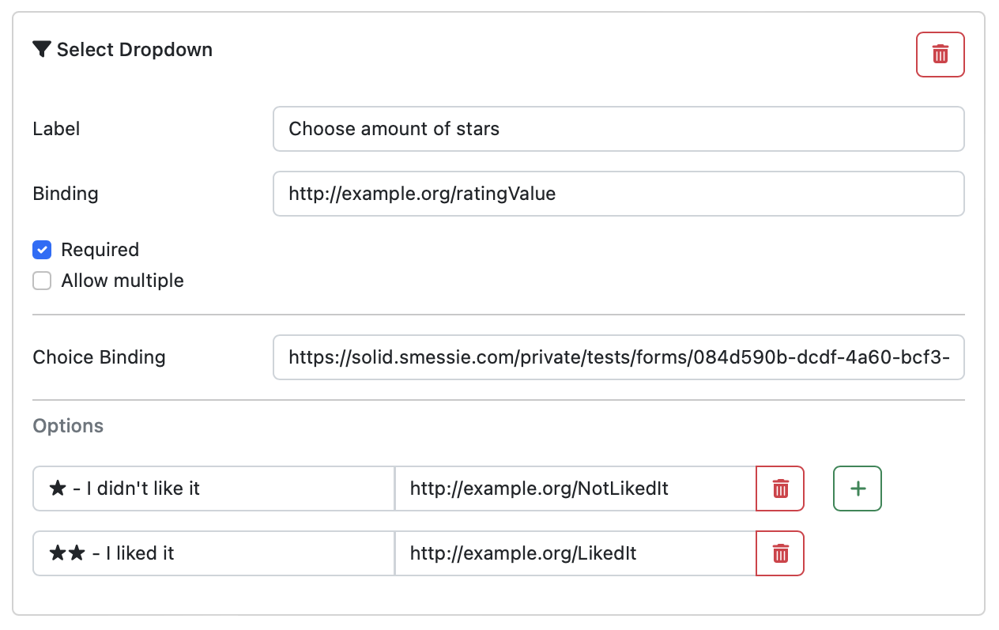The height and width of the screenshot is (630, 999).
Task: Click the "Label" field caption
Action: 56,129
